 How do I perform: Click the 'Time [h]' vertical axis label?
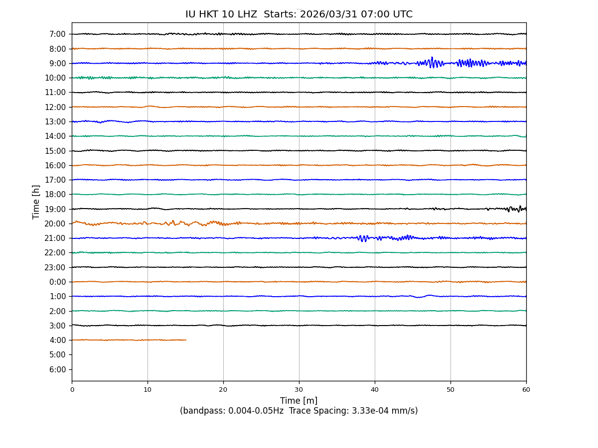click(x=36, y=202)
